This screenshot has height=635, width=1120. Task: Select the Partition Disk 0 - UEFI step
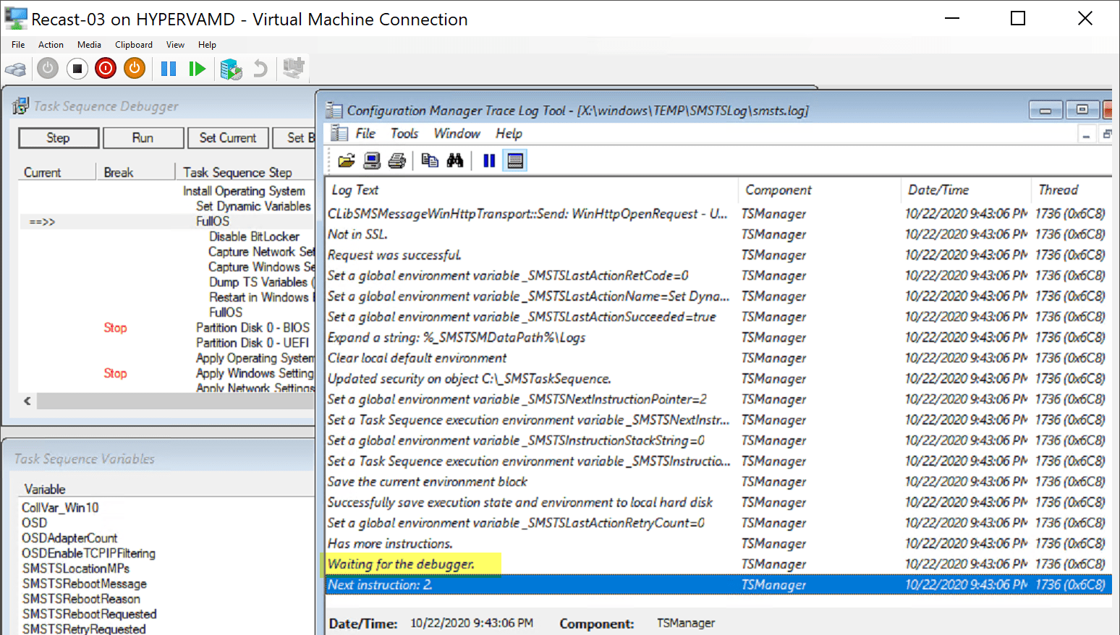click(253, 343)
